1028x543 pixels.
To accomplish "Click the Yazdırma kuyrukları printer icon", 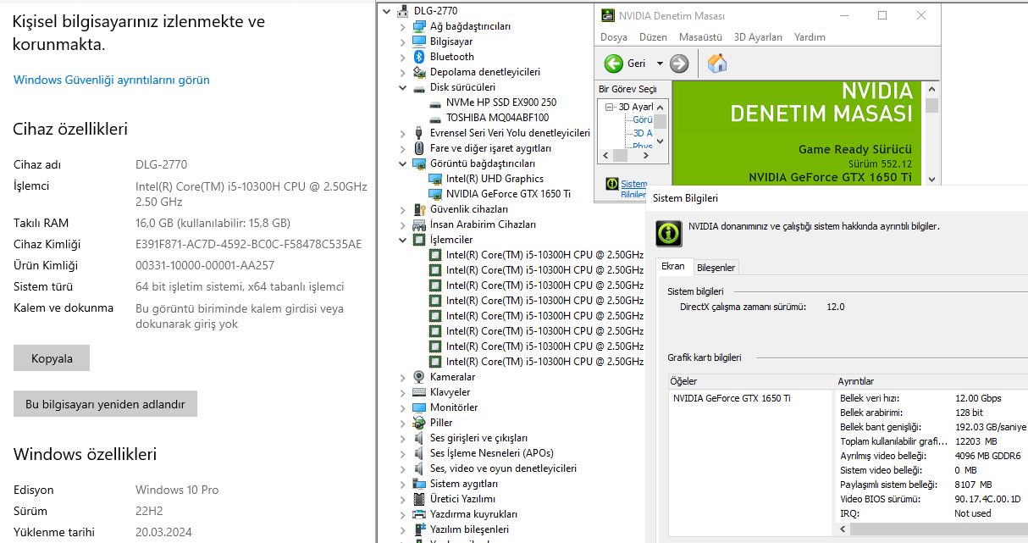I will (418, 514).
